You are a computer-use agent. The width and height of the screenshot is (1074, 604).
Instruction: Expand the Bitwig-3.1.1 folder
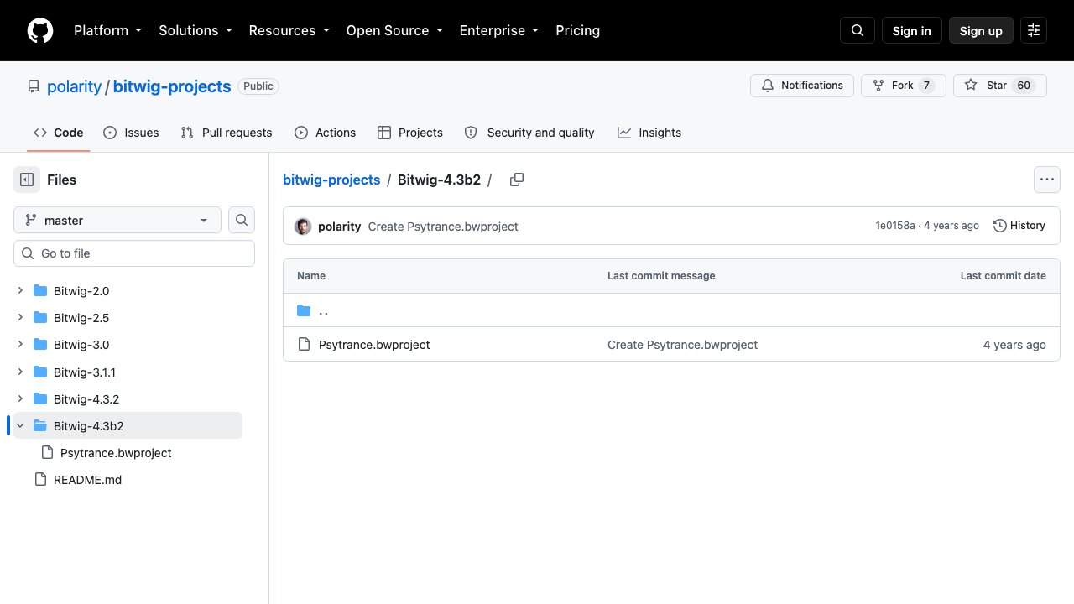click(20, 372)
